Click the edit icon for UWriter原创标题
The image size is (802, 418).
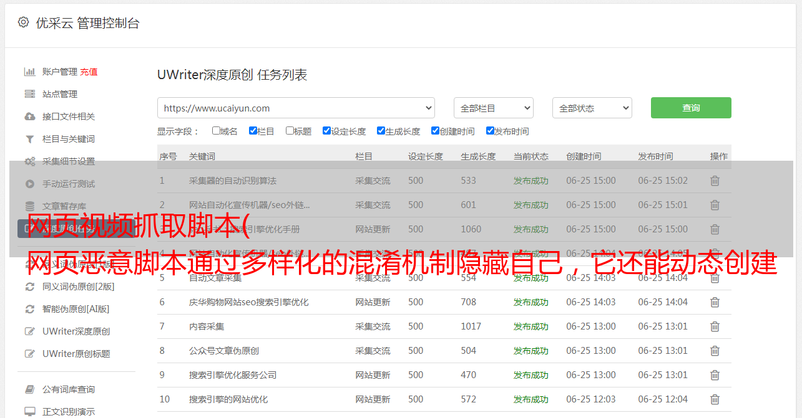pyautogui.click(x=29, y=354)
